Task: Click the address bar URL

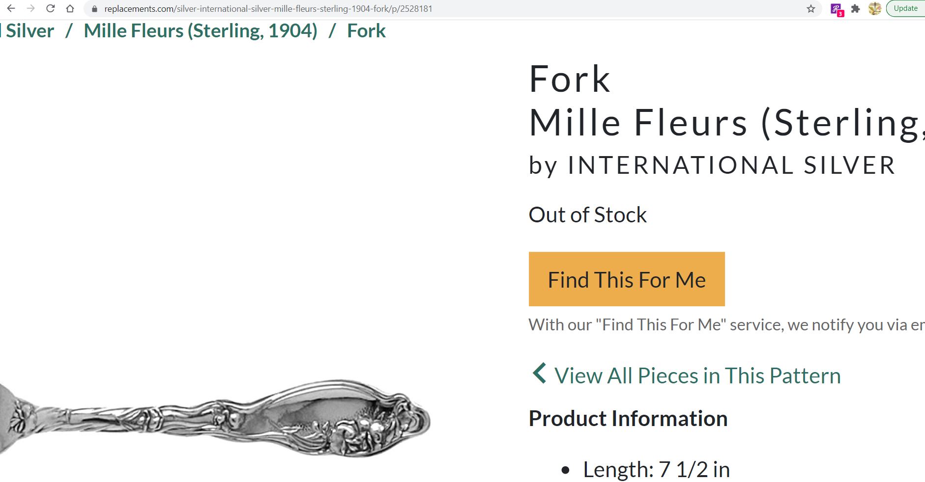Action: [x=268, y=9]
